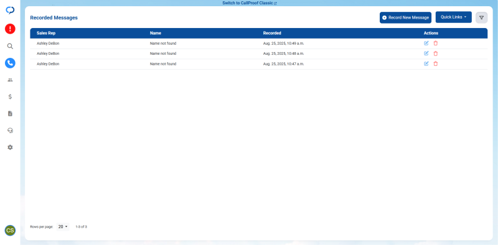This screenshot has height=245, width=498.
Task: Click Name not found in 10:48 row
Action: [x=163, y=53]
